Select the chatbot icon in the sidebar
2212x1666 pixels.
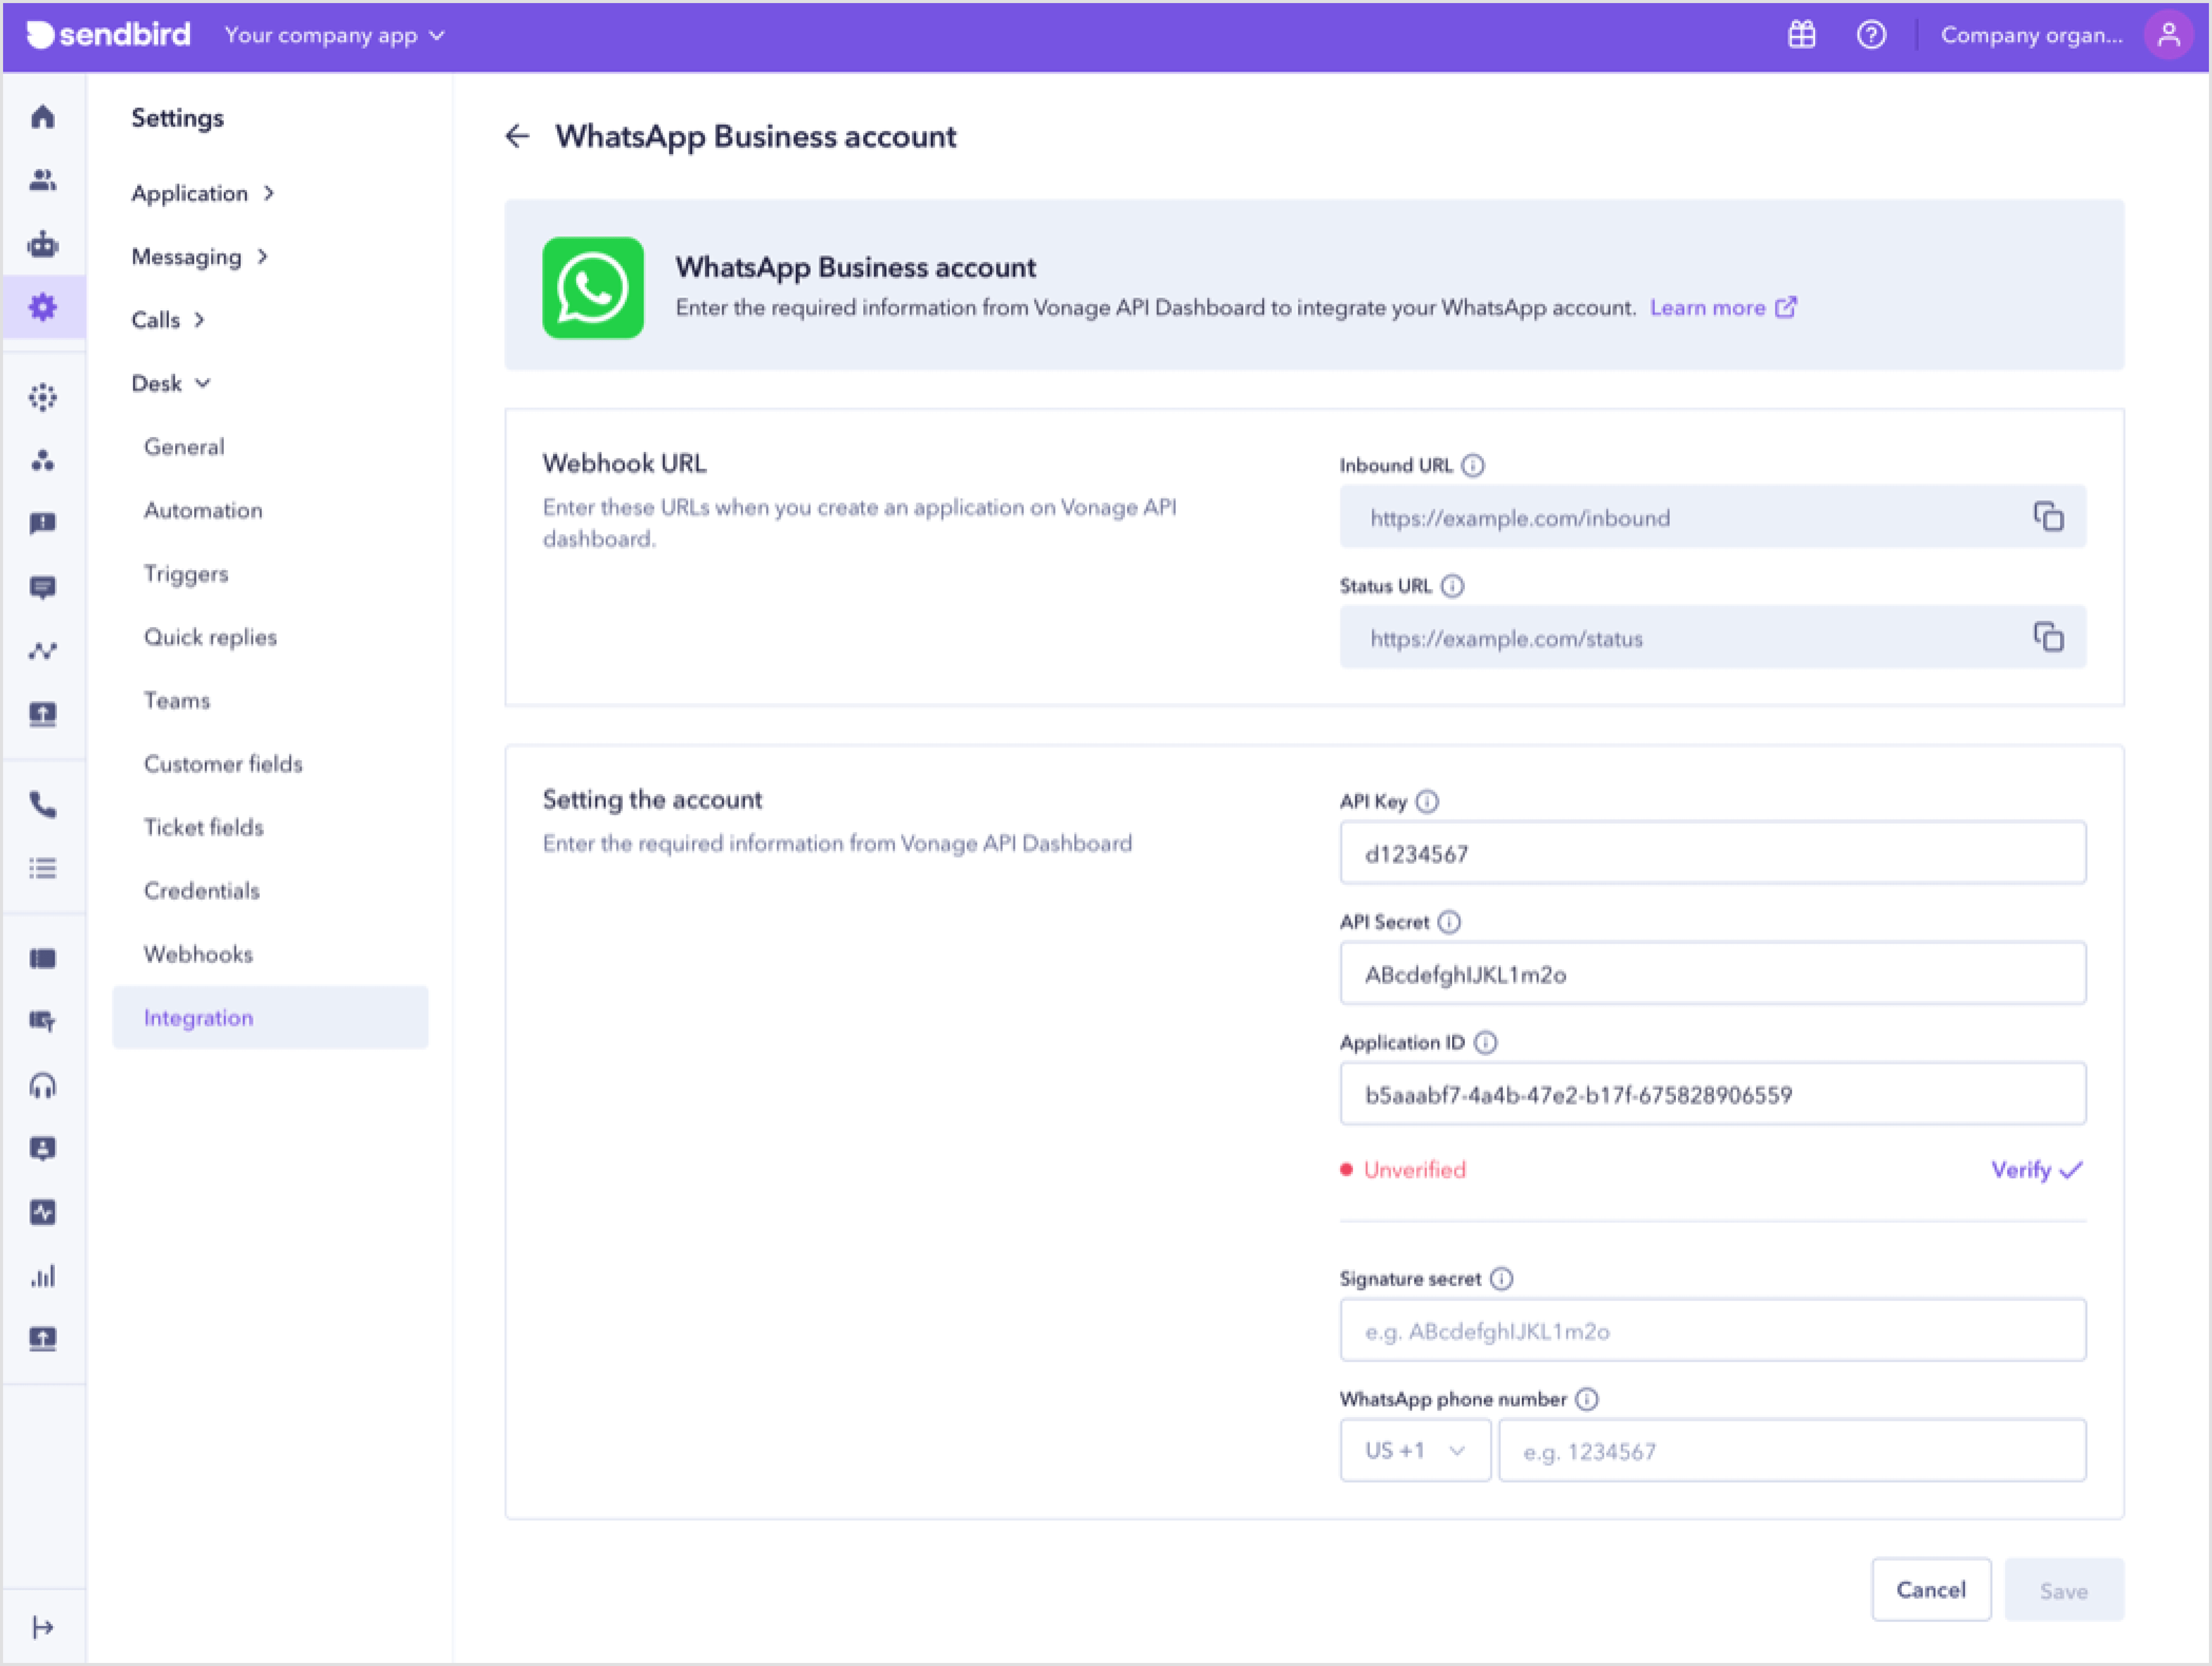pos(43,244)
